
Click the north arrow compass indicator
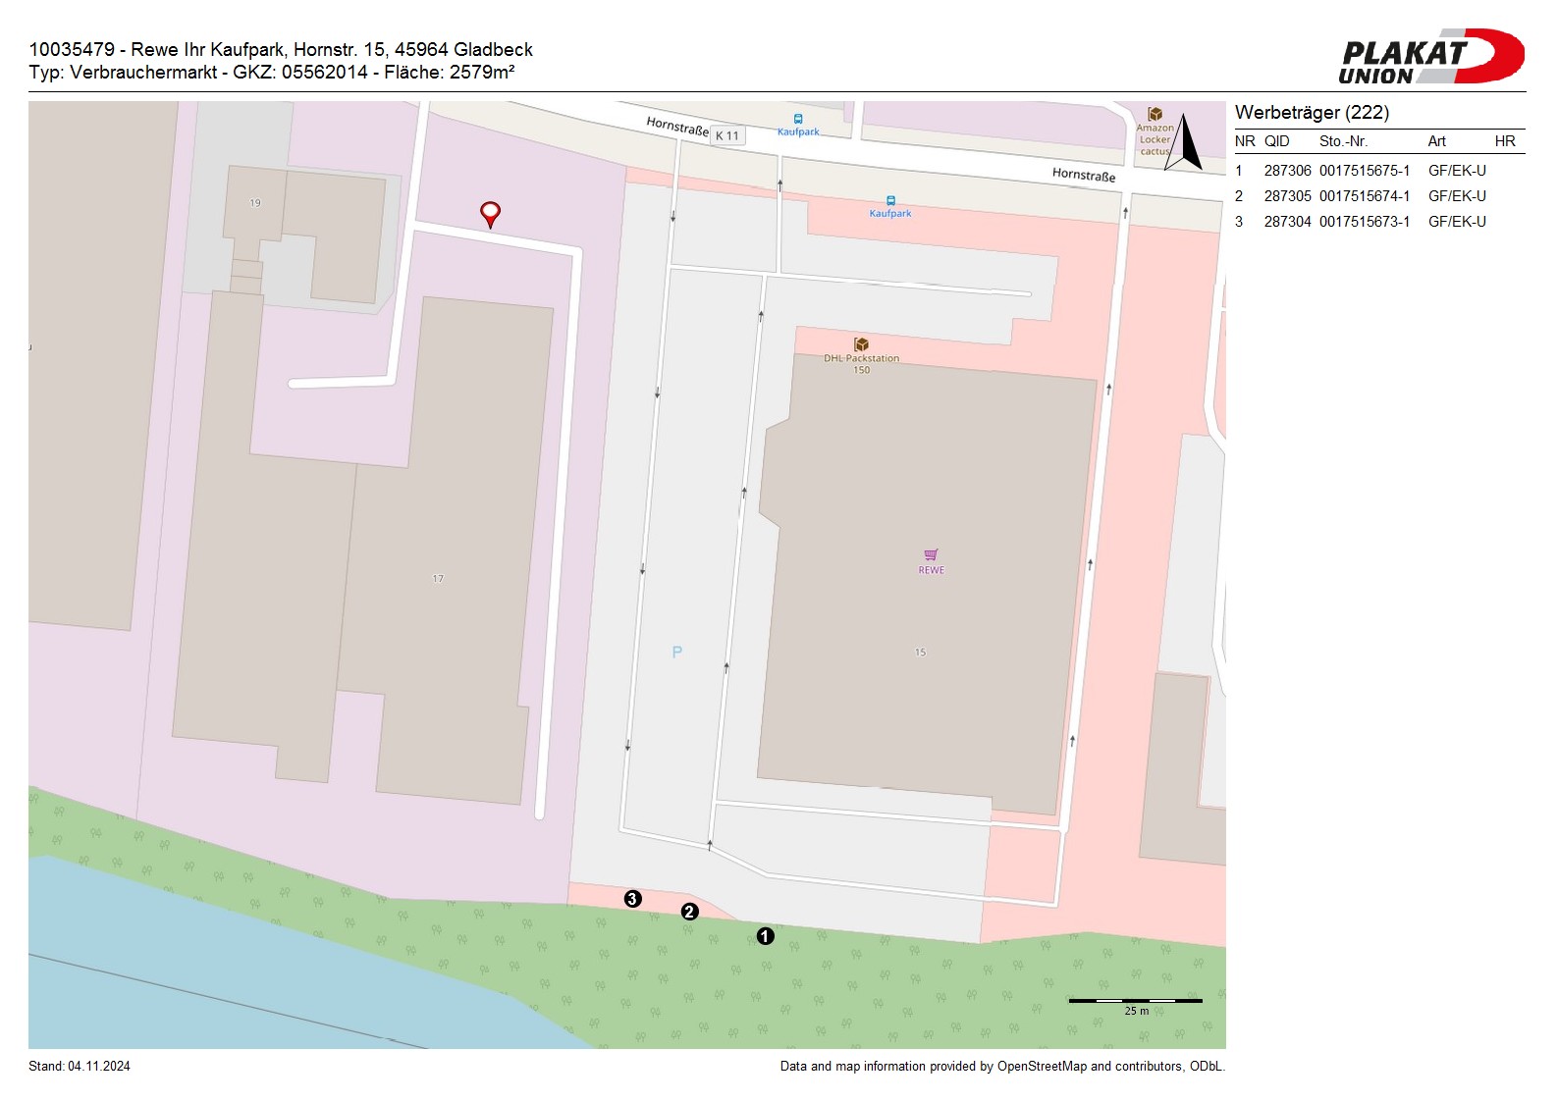pyautogui.click(x=1187, y=143)
